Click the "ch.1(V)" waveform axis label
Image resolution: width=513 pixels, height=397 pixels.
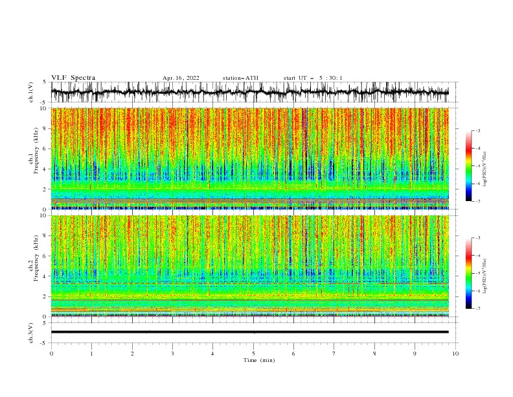tap(31, 92)
